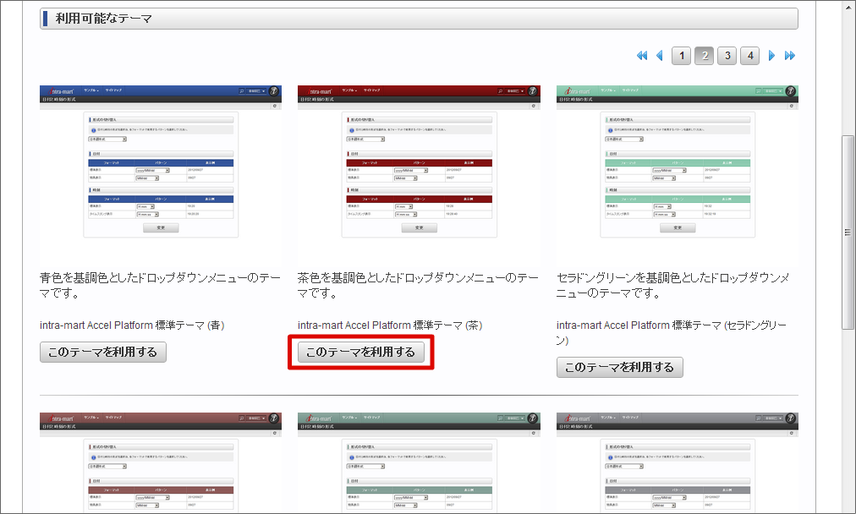Open the bottom-row sage green theme thumbnail

click(x=419, y=462)
